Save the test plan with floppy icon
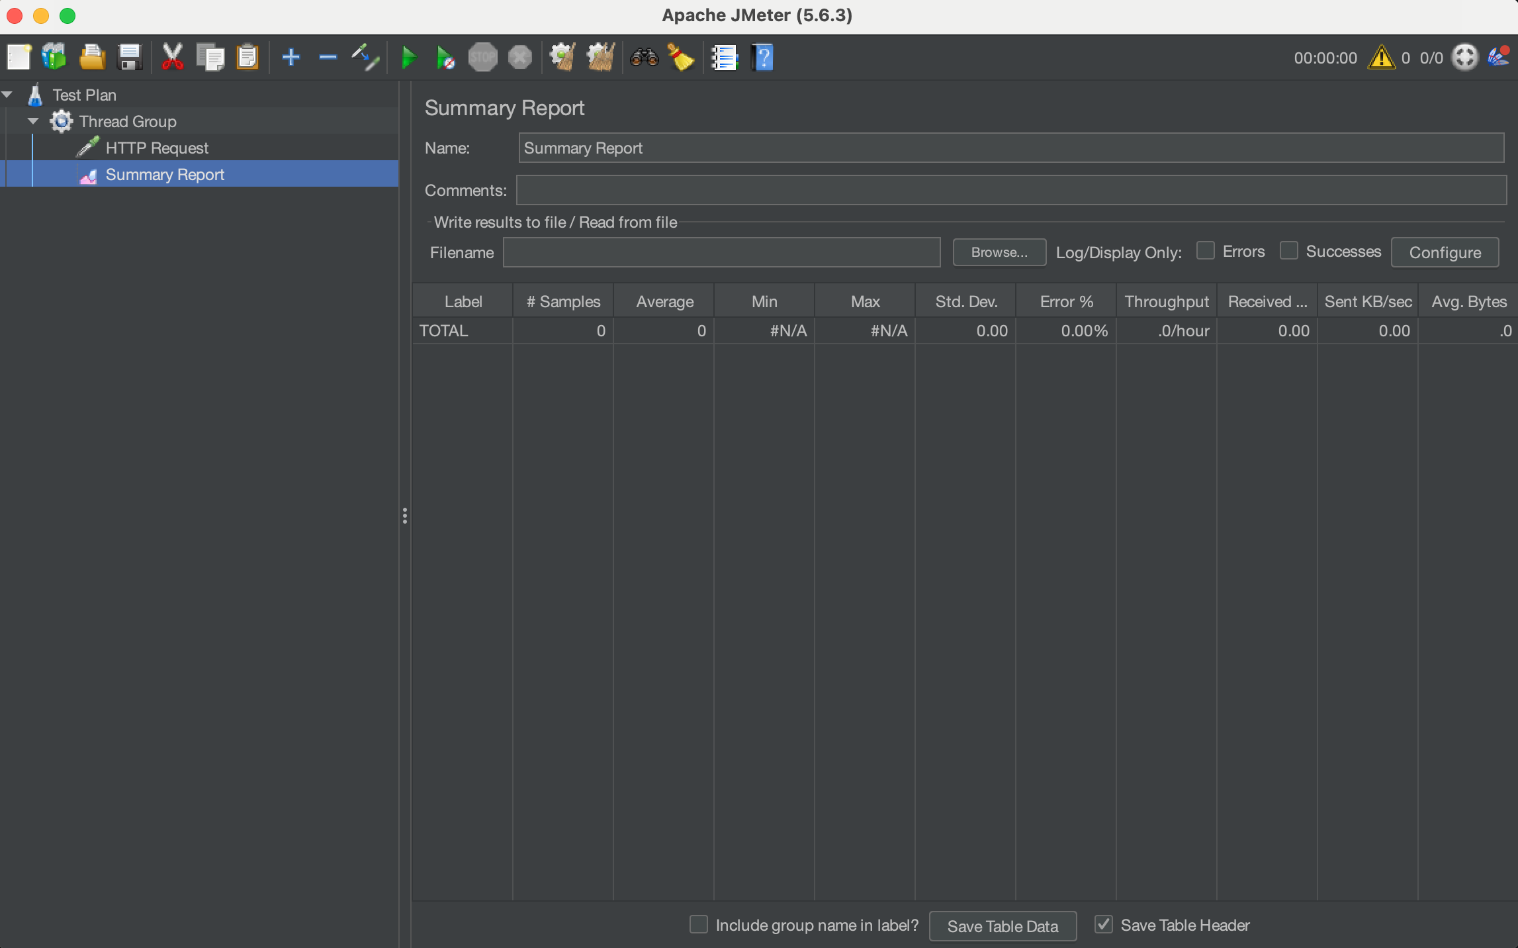Image resolution: width=1518 pixels, height=948 pixels. [129, 58]
